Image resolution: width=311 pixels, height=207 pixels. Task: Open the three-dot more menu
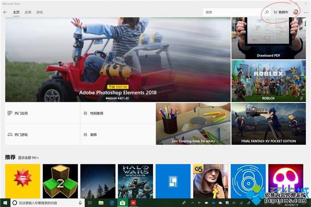(306, 12)
